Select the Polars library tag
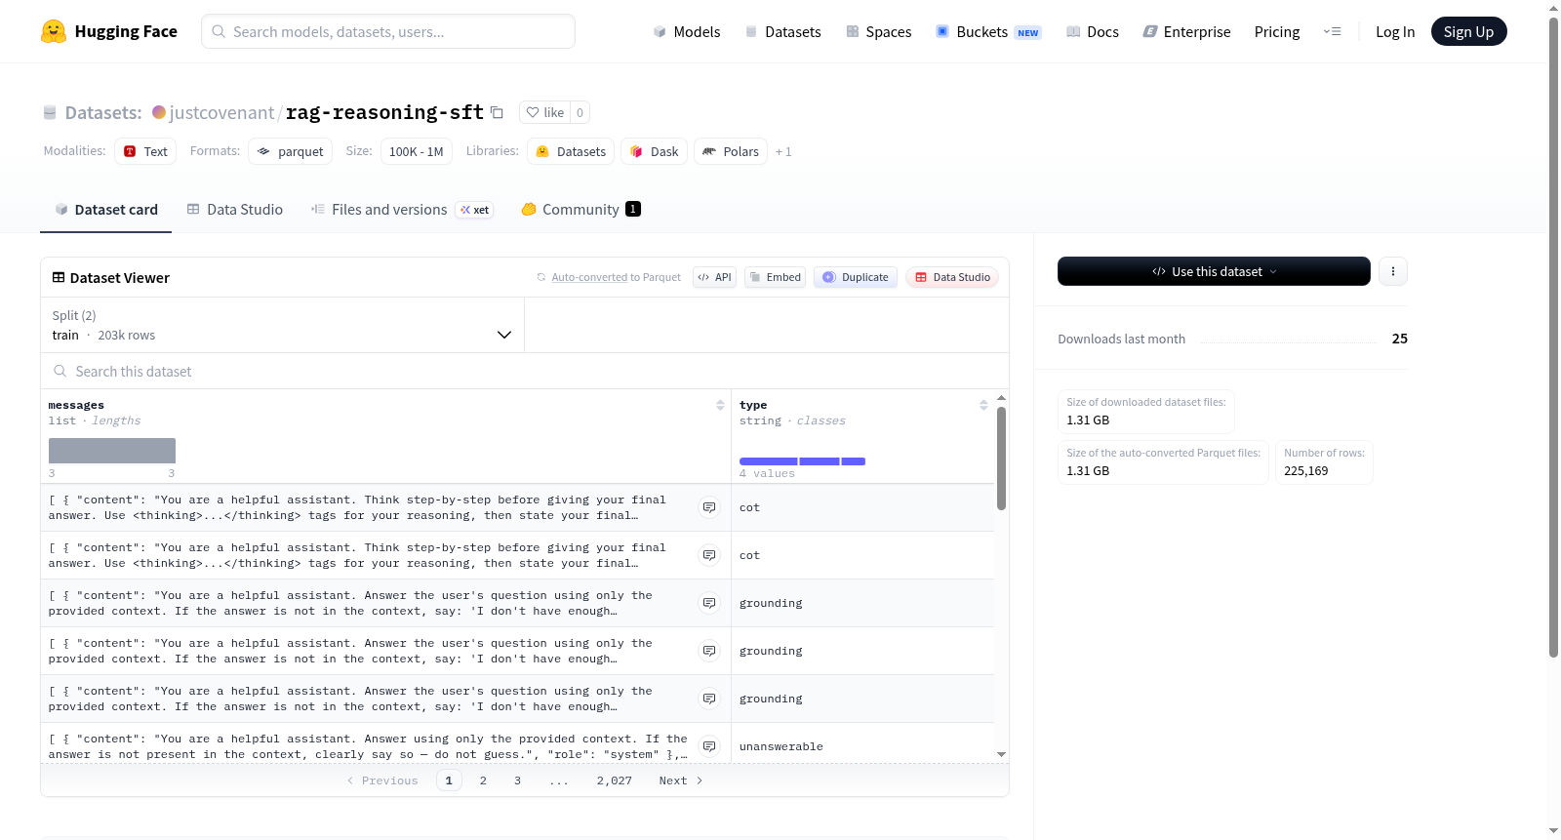 [x=731, y=151]
